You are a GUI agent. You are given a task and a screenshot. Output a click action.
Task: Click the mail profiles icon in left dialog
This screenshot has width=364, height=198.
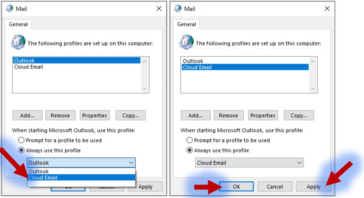18,42
